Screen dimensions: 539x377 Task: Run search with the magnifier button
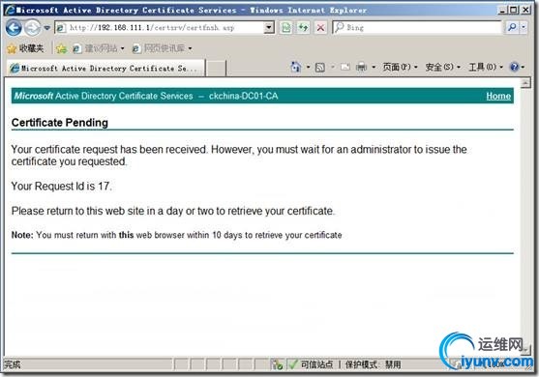[512, 27]
